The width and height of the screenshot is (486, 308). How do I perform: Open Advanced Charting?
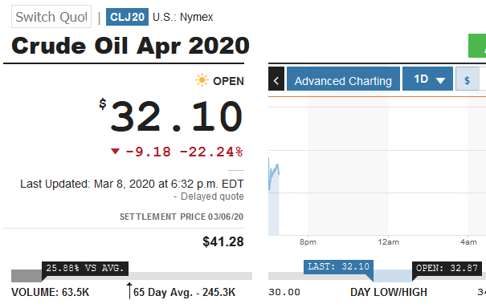coord(343,79)
